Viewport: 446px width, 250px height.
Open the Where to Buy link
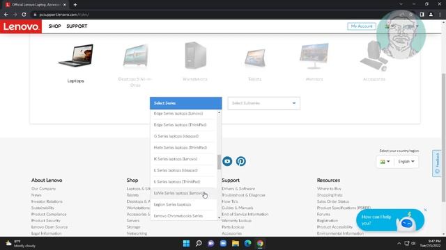pos(329,188)
